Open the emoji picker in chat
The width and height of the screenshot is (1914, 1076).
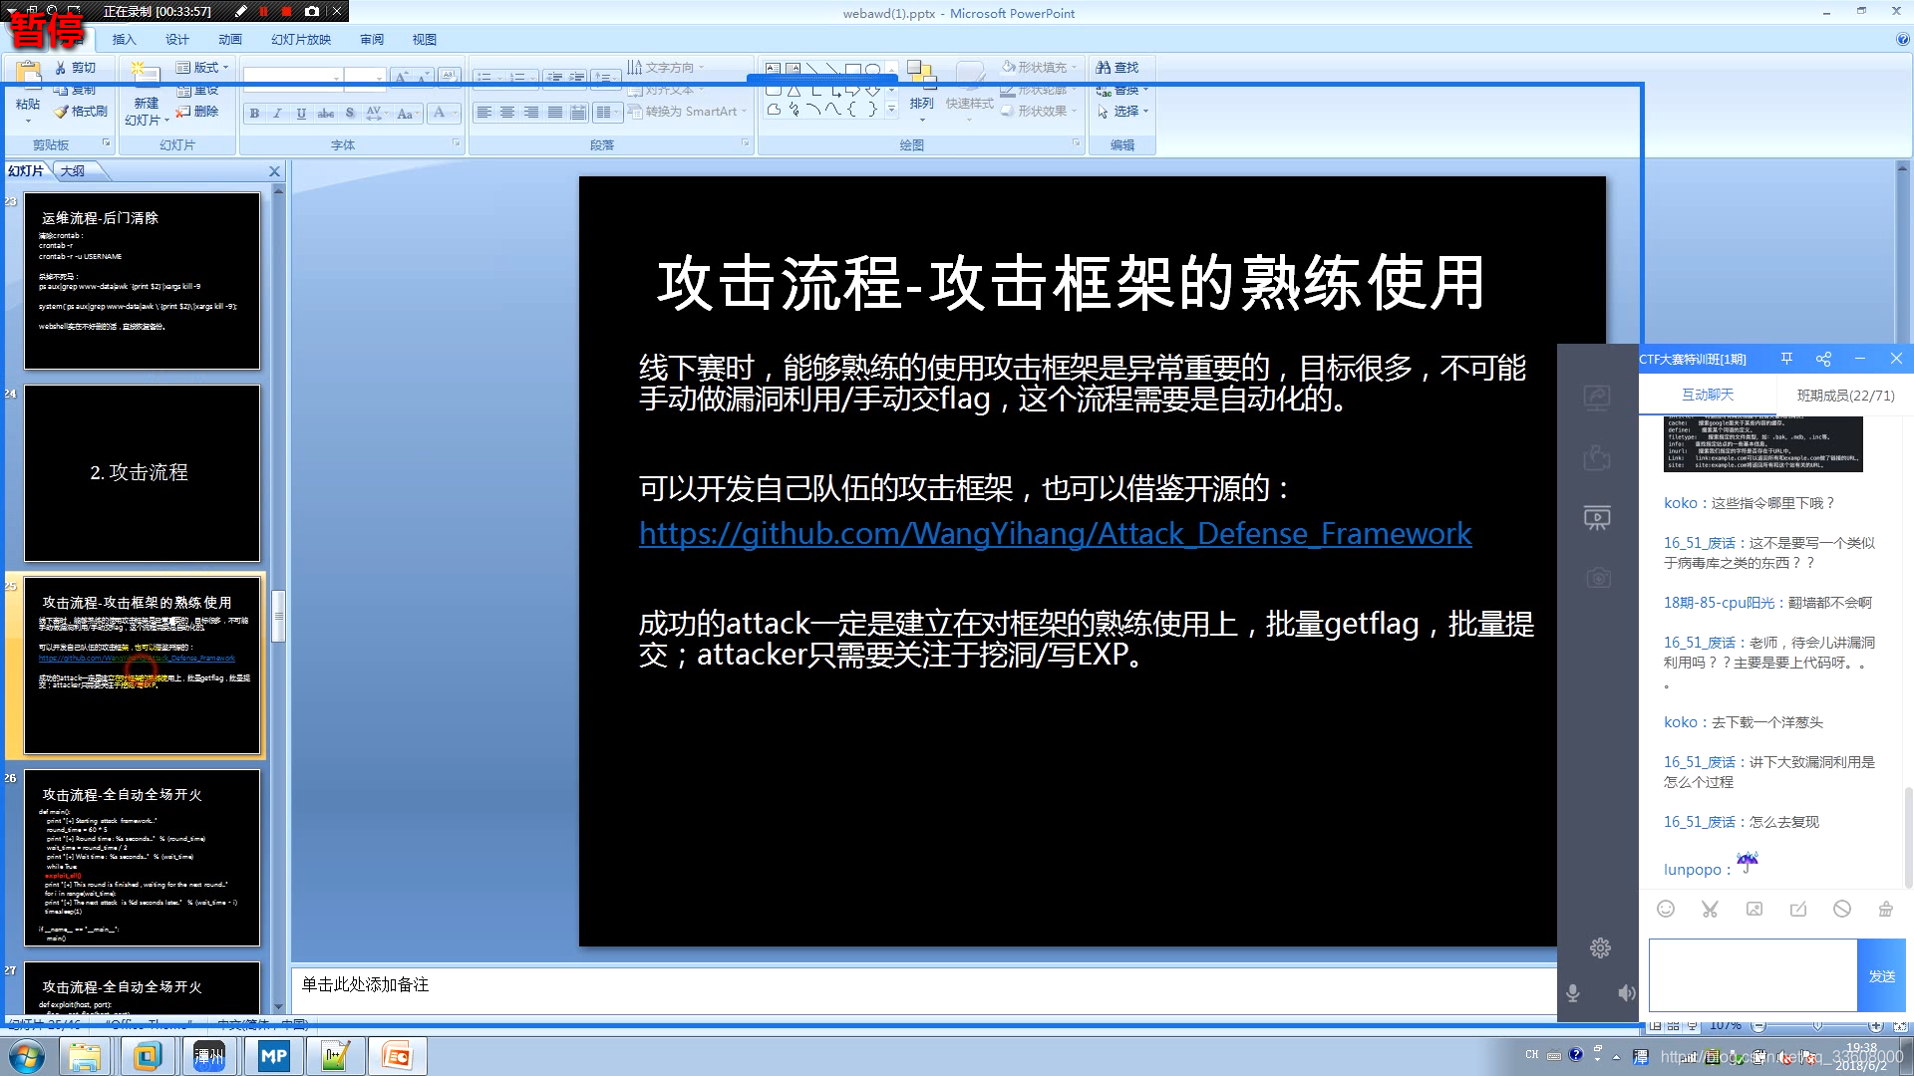[1666, 909]
